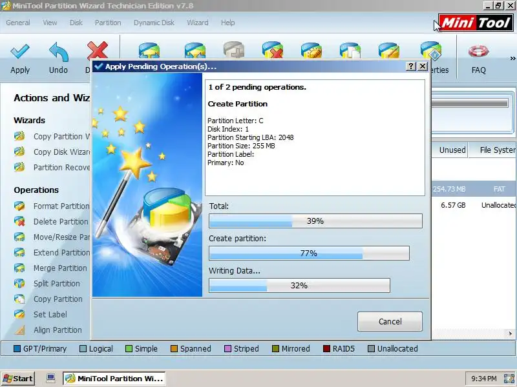
Task: Click the Move/Resize partition toolbar icon
Action: coord(149,50)
